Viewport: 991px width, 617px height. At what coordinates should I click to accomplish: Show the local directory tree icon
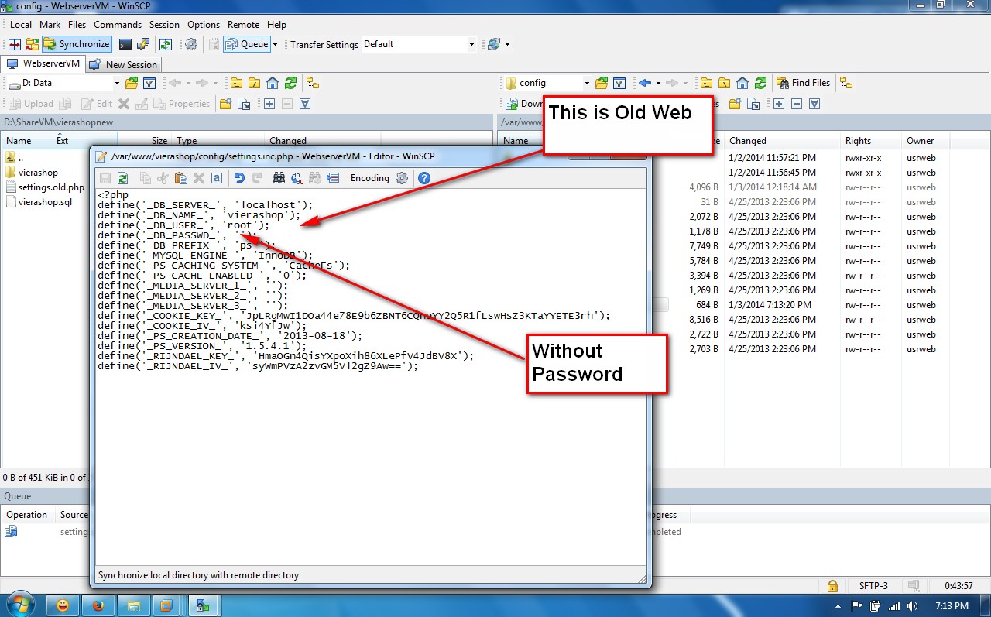[313, 83]
